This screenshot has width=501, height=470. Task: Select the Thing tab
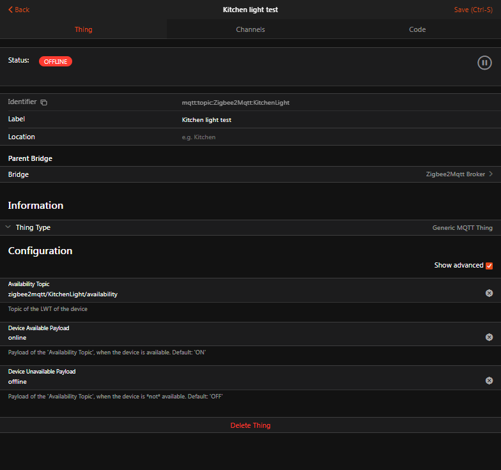tap(83, 29)
